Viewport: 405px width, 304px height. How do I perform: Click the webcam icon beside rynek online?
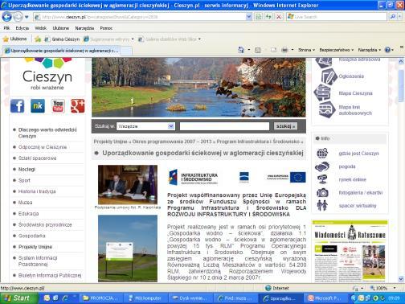pyautogui.click(x=322, y=179)
